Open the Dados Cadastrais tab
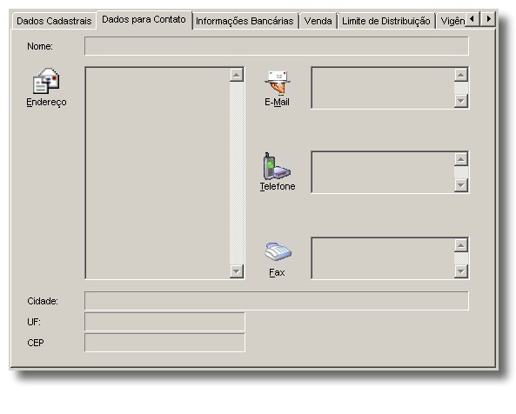The height and width of the screenshot is (414, 516). [54, 21]
